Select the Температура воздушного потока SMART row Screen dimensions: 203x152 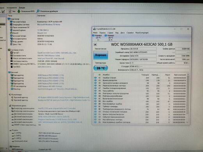coord(140,109)
